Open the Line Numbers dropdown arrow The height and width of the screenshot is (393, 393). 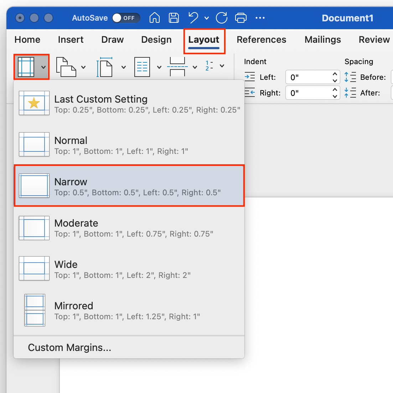pyautogui.click(x=222, y=67)
